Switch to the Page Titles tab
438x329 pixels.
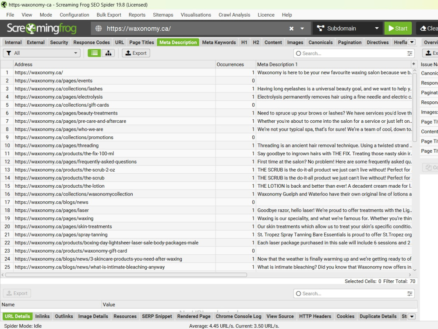tap(141, 42)
